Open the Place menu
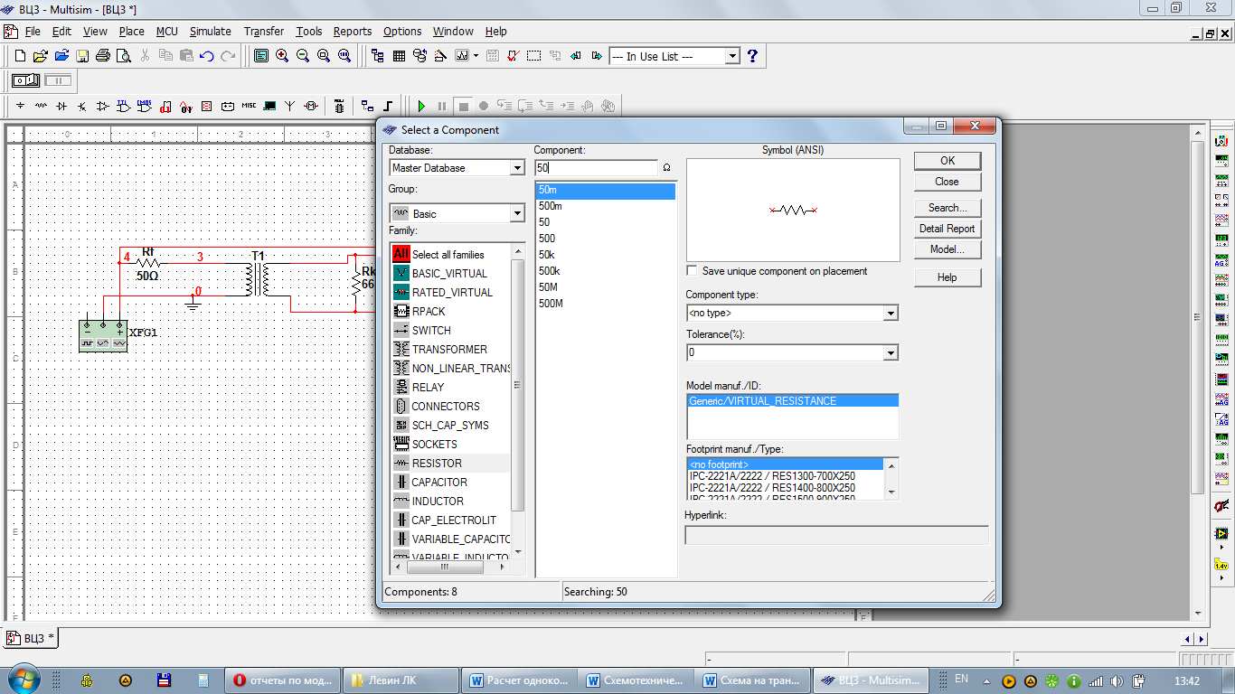 (131, 31)
